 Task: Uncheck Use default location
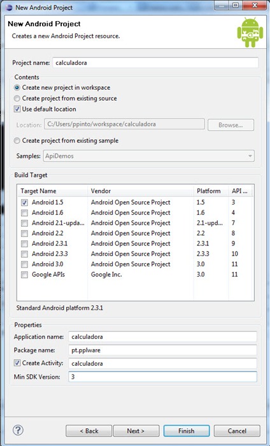[x=17, y=109]
